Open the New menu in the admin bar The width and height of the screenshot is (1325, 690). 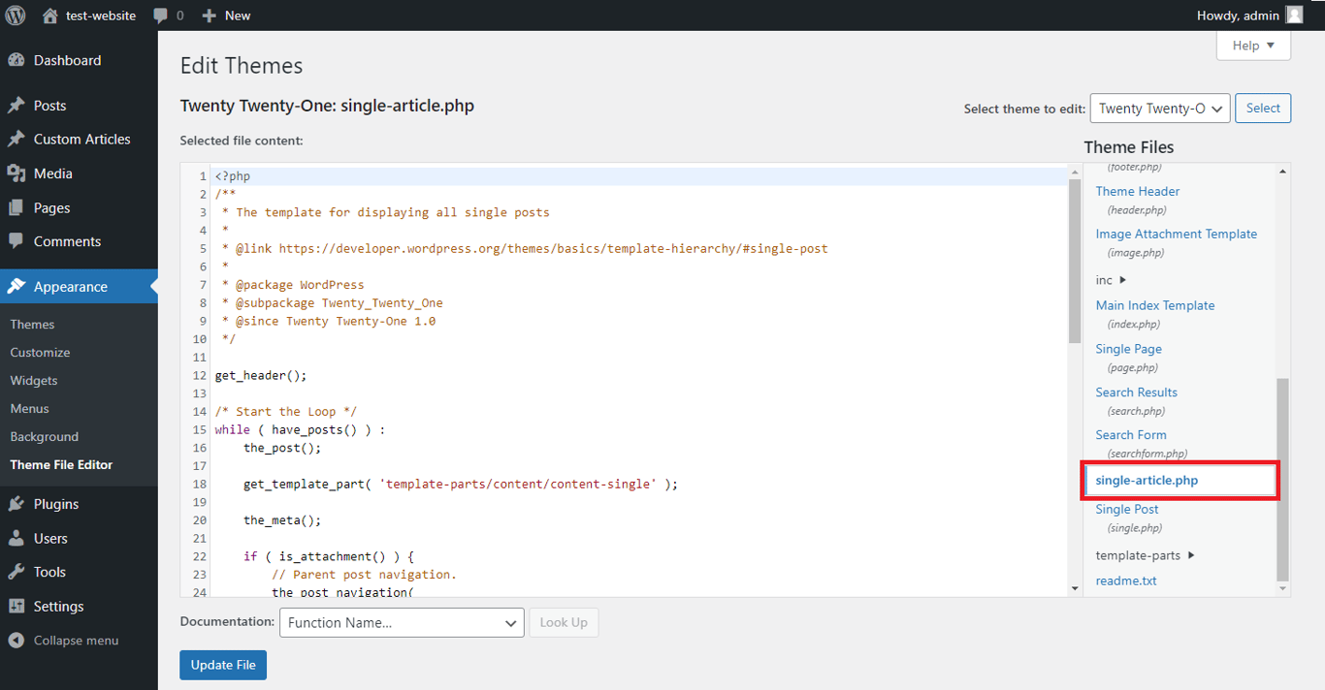click(x=225, y=15)
